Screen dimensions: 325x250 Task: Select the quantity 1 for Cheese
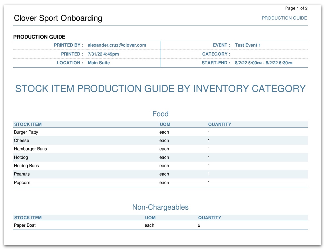[209, 140]
